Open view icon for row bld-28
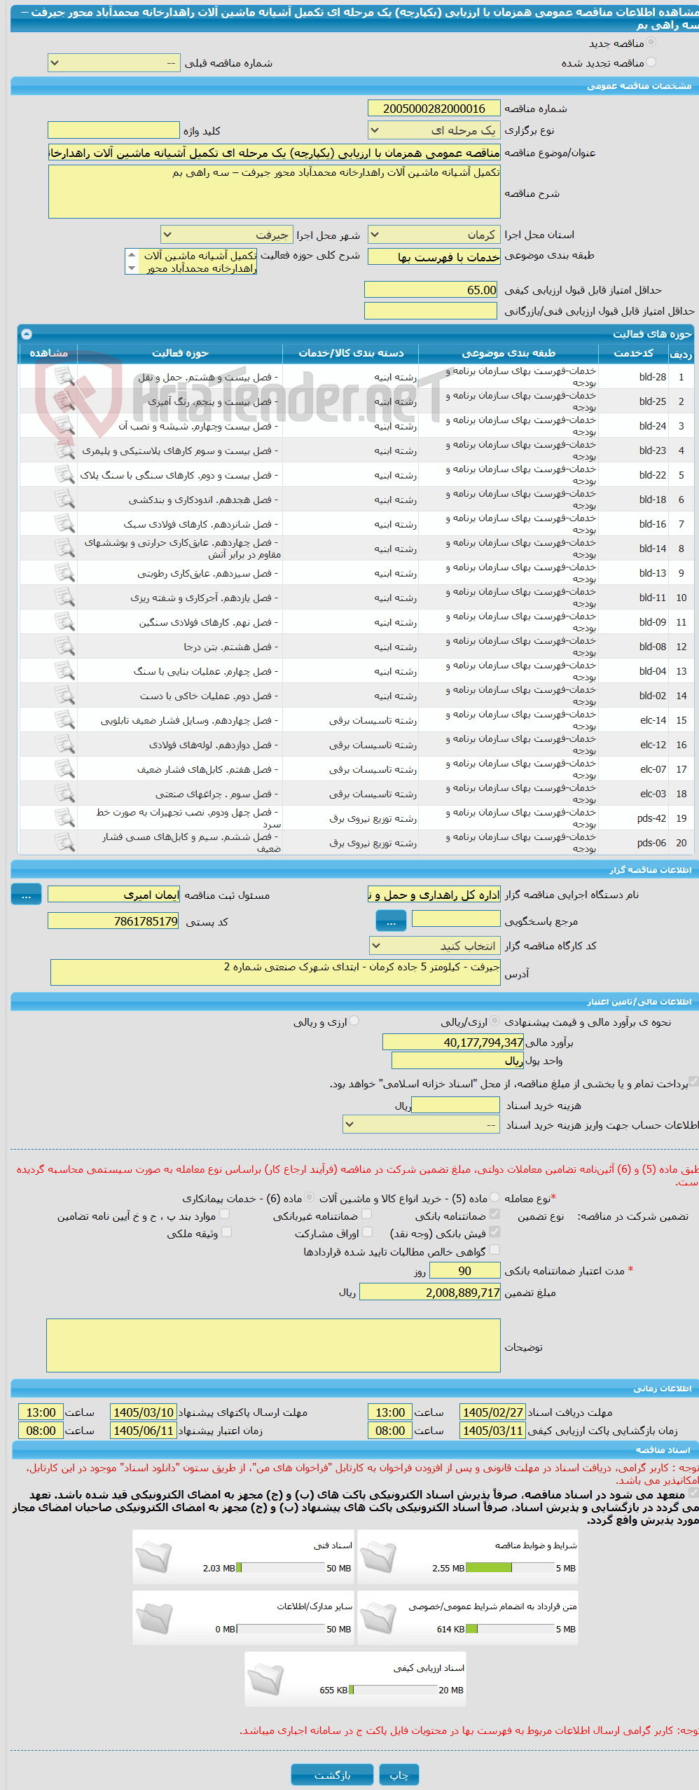Screen dimensions: 699x1790 tap(64, 377)
